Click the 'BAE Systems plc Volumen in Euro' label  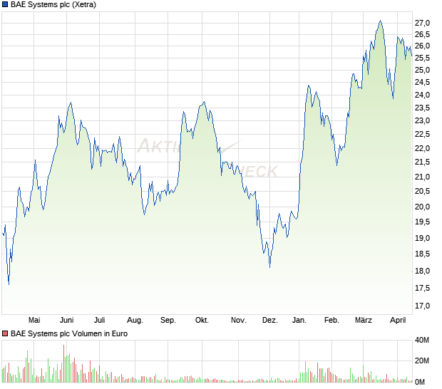click(69, 334)
